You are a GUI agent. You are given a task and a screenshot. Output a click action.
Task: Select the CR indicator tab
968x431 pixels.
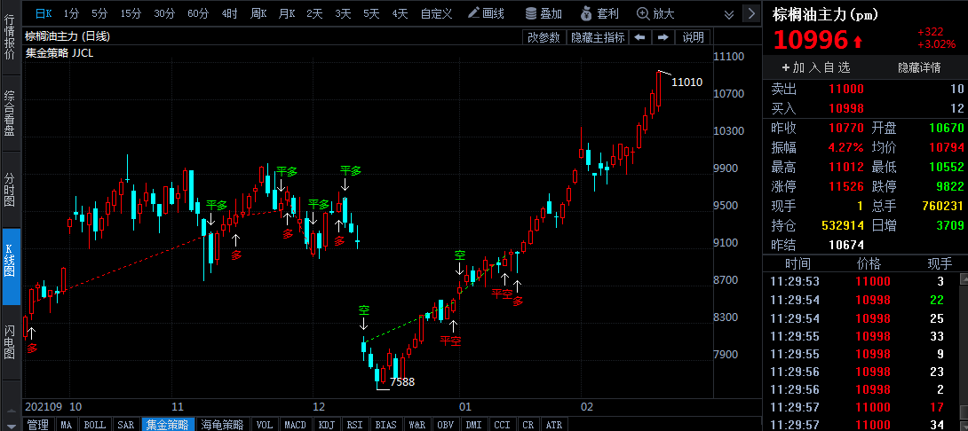click(x=528, y=424)
